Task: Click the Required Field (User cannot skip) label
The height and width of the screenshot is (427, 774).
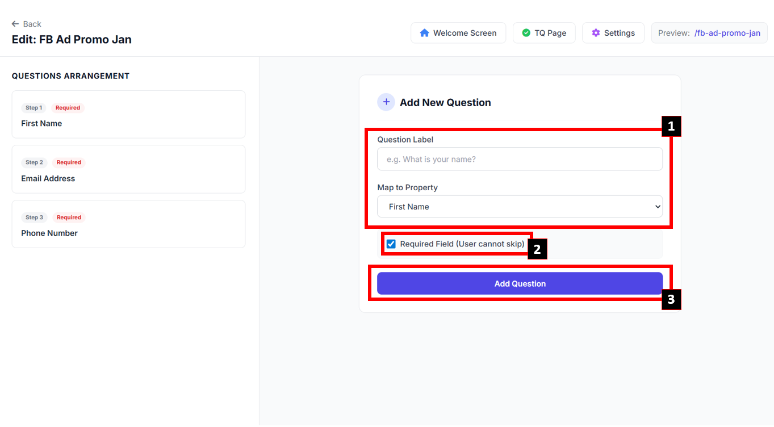Action: coord(462,244)
